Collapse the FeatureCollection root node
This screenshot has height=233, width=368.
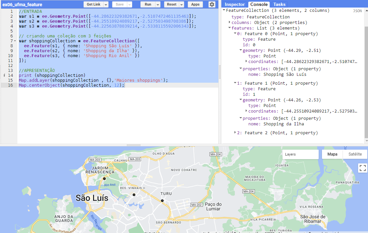tap(224, 10)
